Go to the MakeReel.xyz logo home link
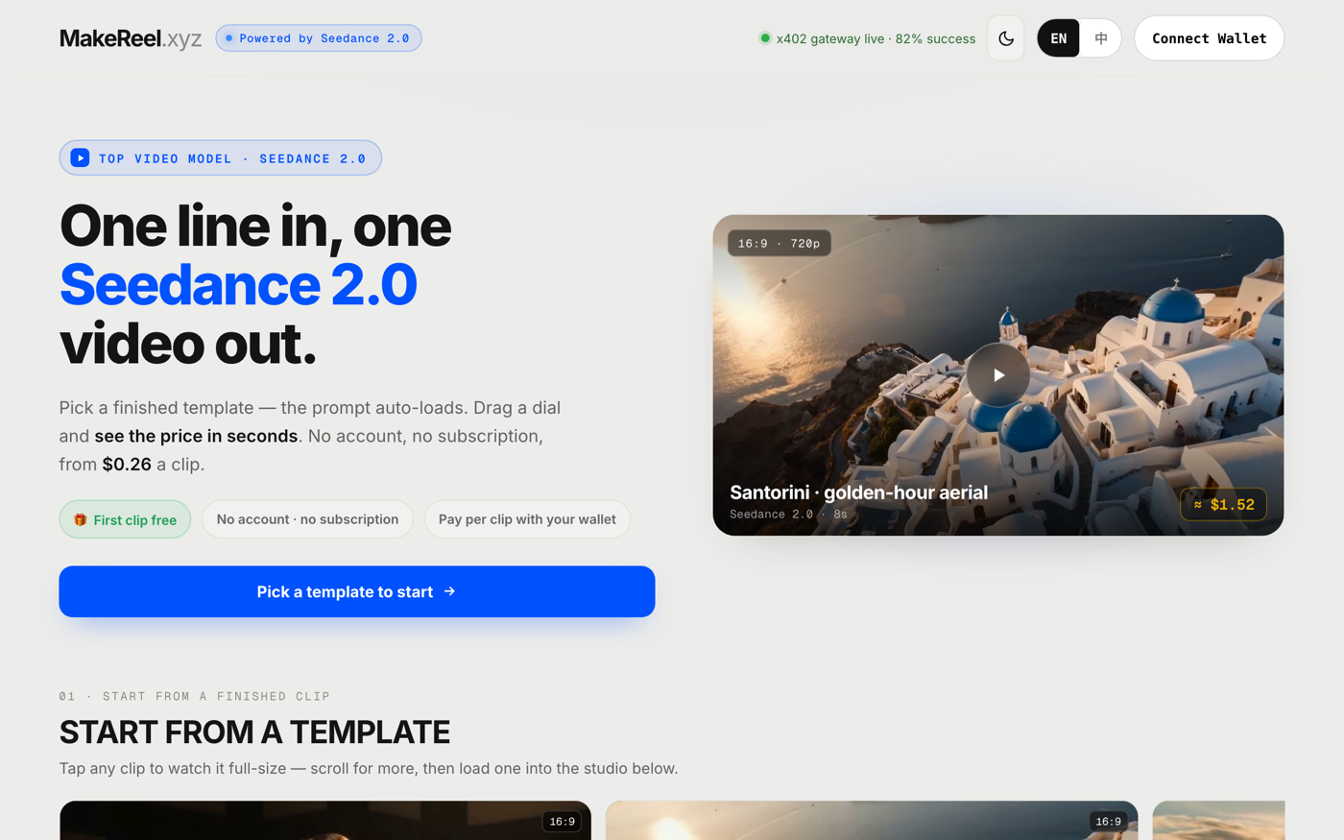1344x840 pixels. pos(131,38)
